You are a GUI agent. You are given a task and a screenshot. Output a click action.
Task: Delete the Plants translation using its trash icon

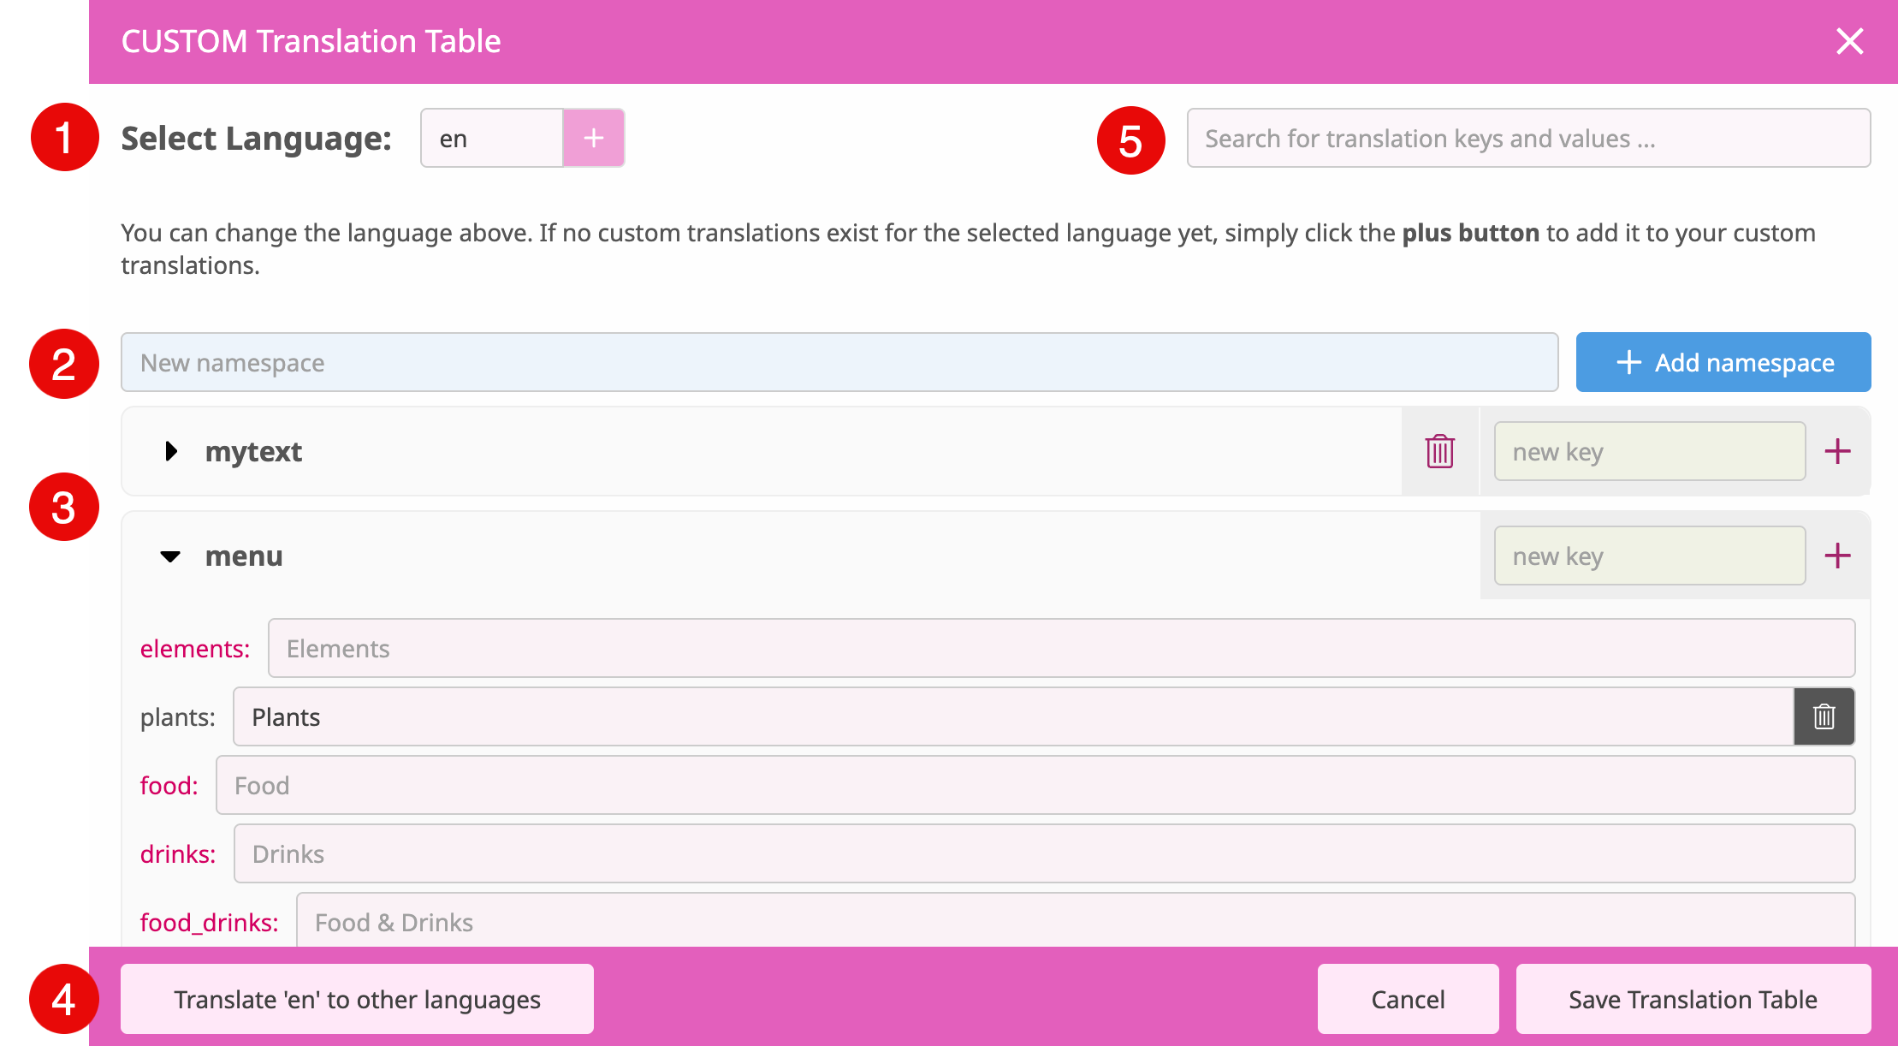pos(1824,716)
